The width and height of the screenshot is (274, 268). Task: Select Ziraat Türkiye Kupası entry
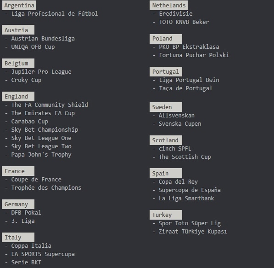[x=193, y=232]
